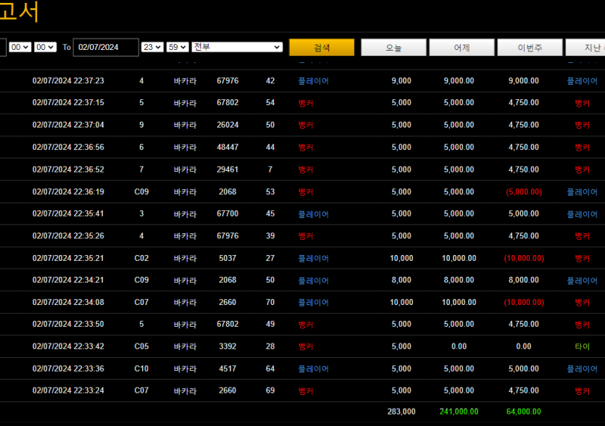Click C09 in the 22:36:19 row
The height and width of the screenshot is (426, 605).
coord(141,192)
